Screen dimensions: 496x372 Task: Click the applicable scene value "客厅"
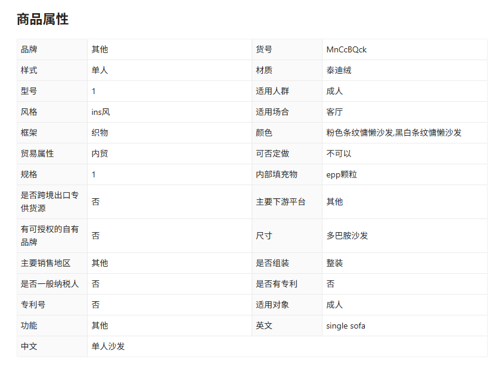[334, 112]
